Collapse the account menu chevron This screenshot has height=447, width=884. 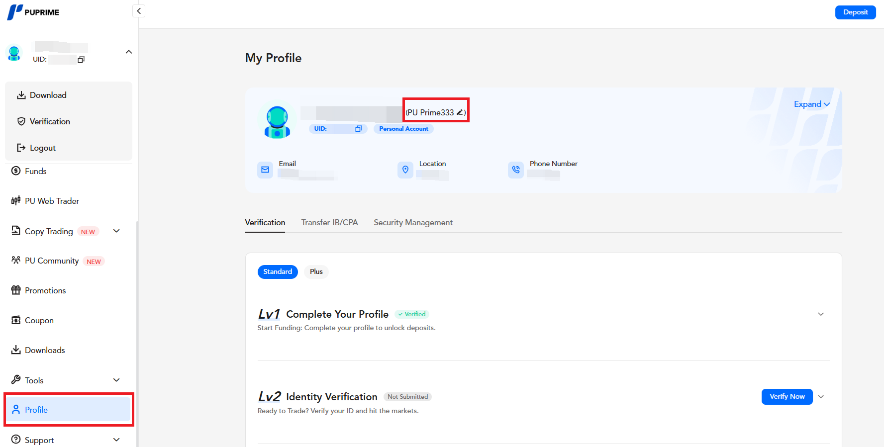129,52
